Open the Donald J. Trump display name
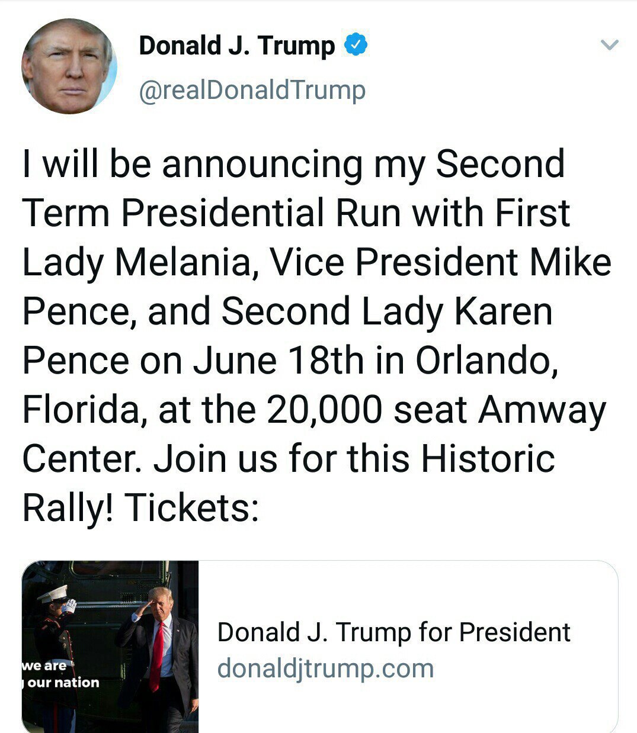637x733 pixels. tap(236, 46)
